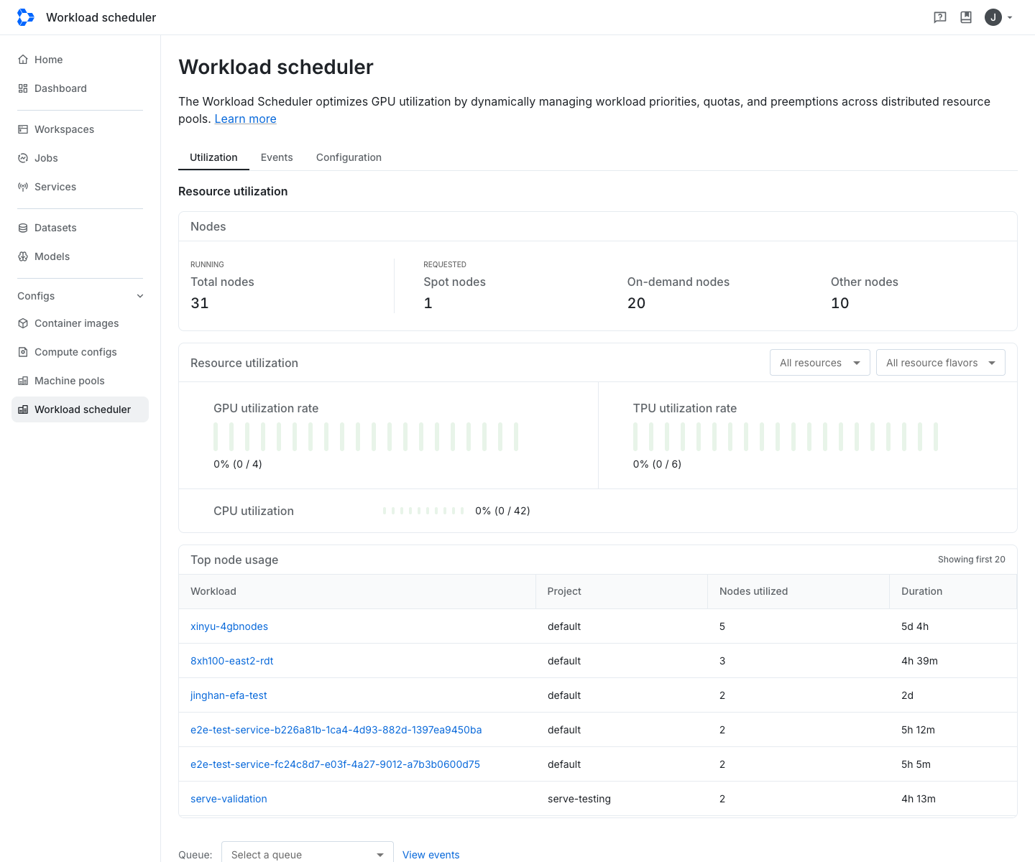Open the help feedback icon in header

[x=940, y=17]
